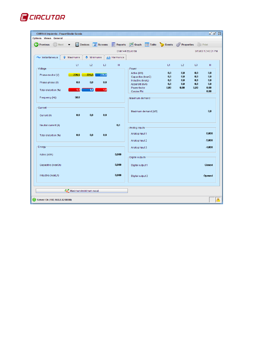This screenshot has height=359, width=253.
Task: Click Digital output 2 Opened state
Action: tap(208, 176)
